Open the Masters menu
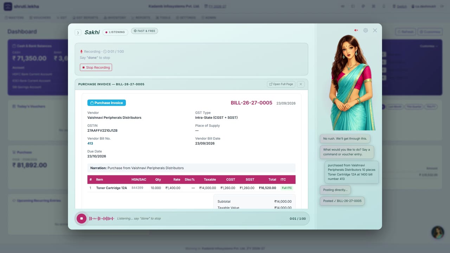 click(x=14, y=18)
